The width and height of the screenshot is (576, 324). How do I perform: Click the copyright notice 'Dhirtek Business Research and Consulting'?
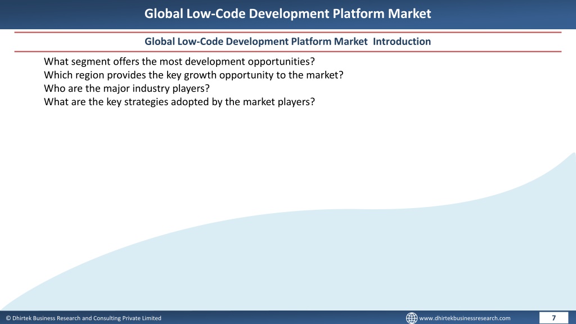point(83,318)
